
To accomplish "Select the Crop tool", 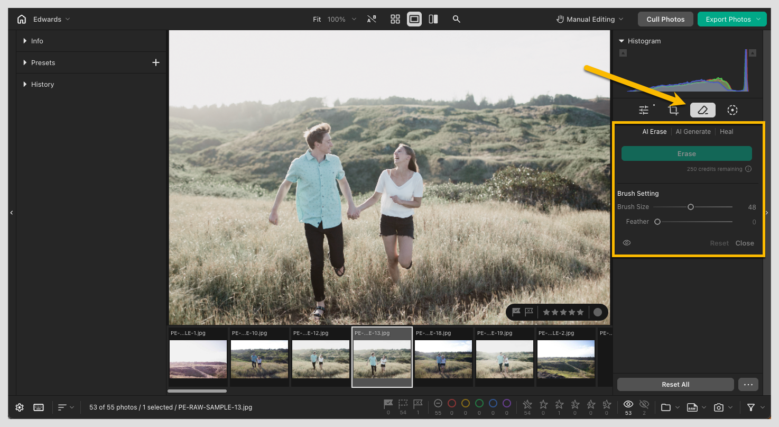I will [x=673, y=110].
